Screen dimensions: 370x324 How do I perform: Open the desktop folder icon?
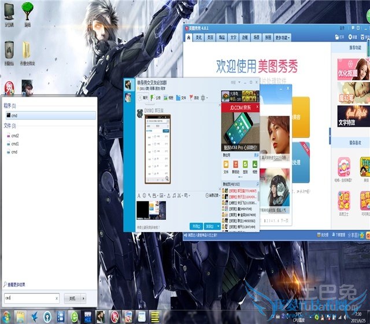click(27, 51)
